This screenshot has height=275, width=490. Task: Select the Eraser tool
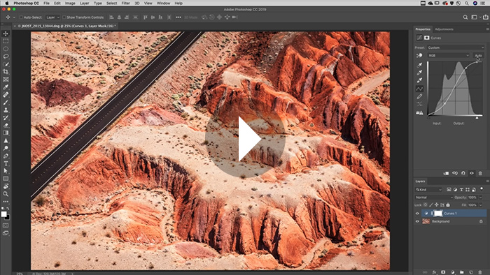pyautogui.click(x=6, y=125)
